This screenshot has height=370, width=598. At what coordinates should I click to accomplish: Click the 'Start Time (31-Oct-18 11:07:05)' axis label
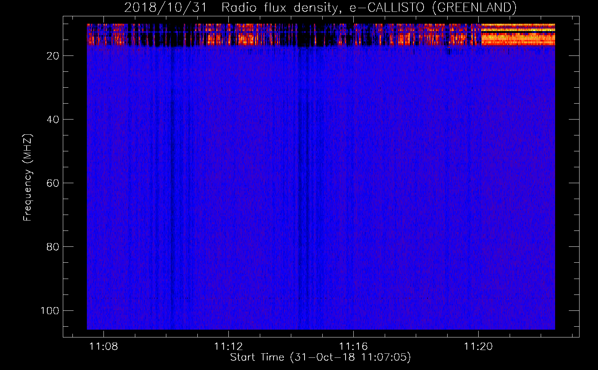coord(320,357)
